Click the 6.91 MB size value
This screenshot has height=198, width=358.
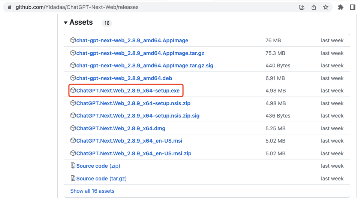pyautogui.click(x=275, y=78)
